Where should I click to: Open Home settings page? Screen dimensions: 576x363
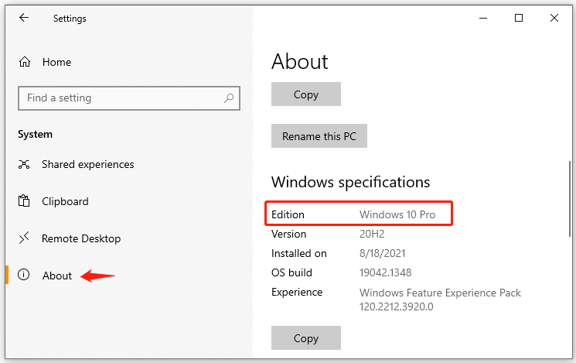click(56, 62)
